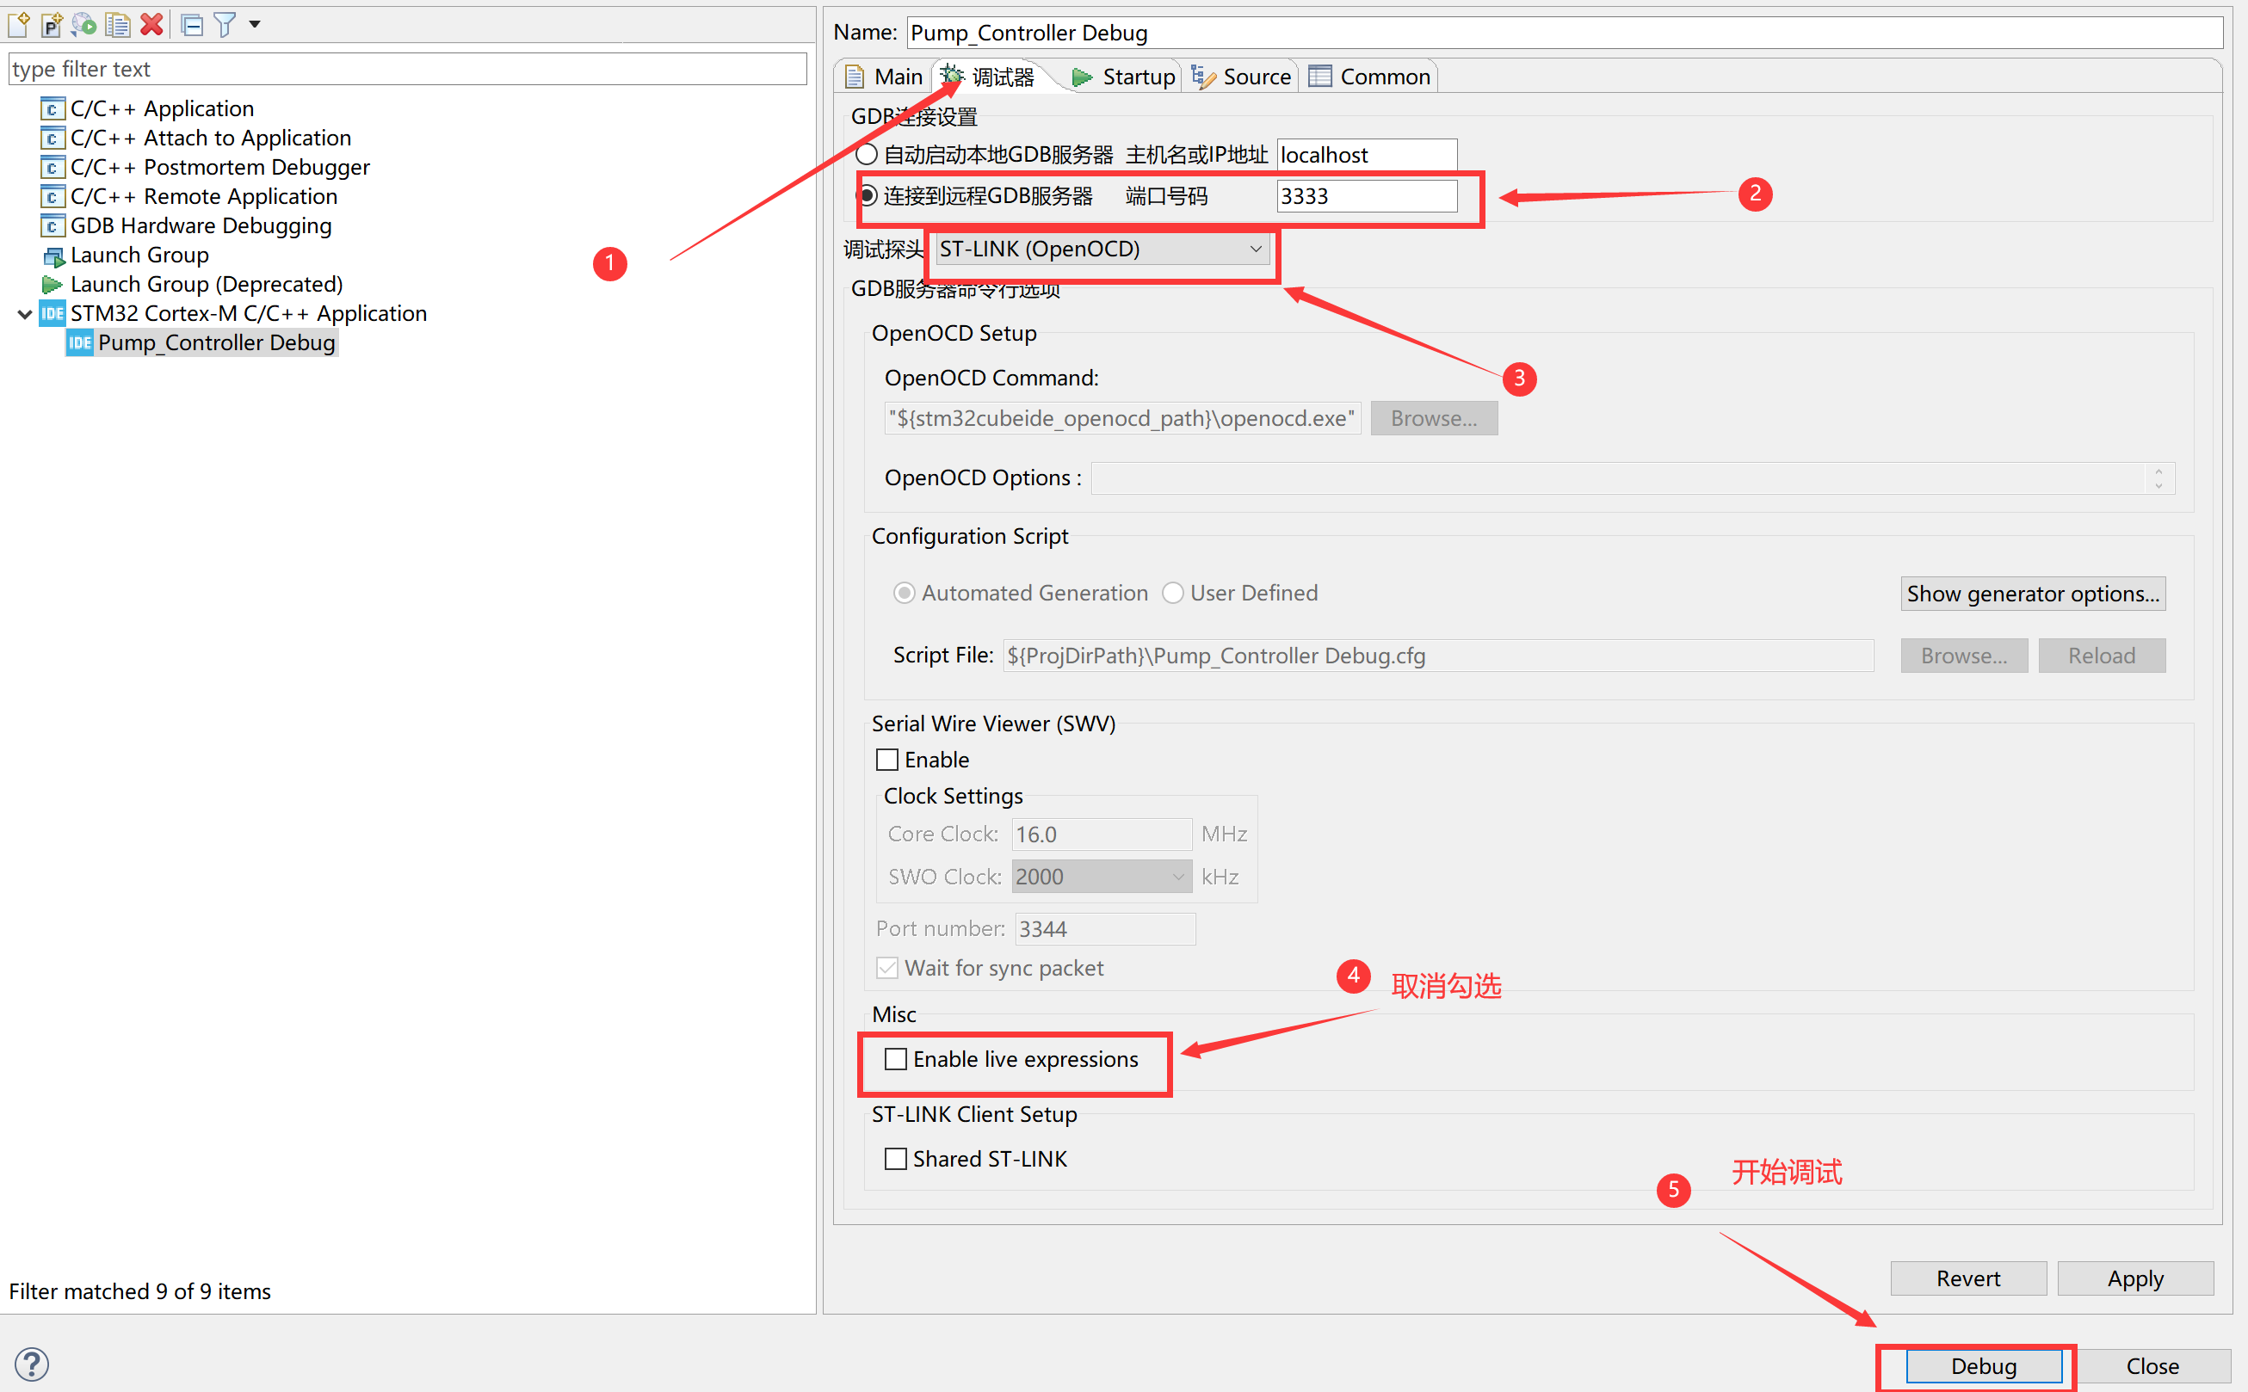
Task: Check Enable live expressions checkbox
Action: 895,1060
